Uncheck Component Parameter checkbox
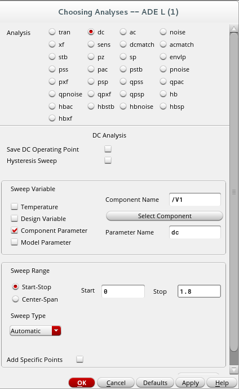239x389 pixels. tap(15, 230)
